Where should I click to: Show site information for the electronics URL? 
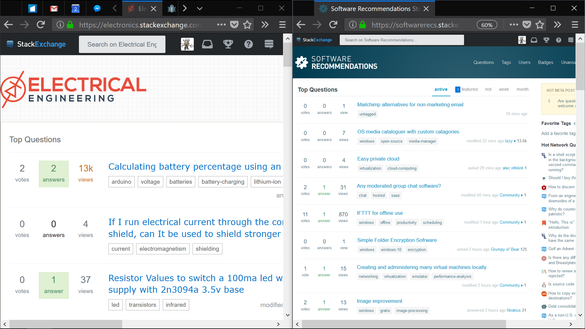60,25
